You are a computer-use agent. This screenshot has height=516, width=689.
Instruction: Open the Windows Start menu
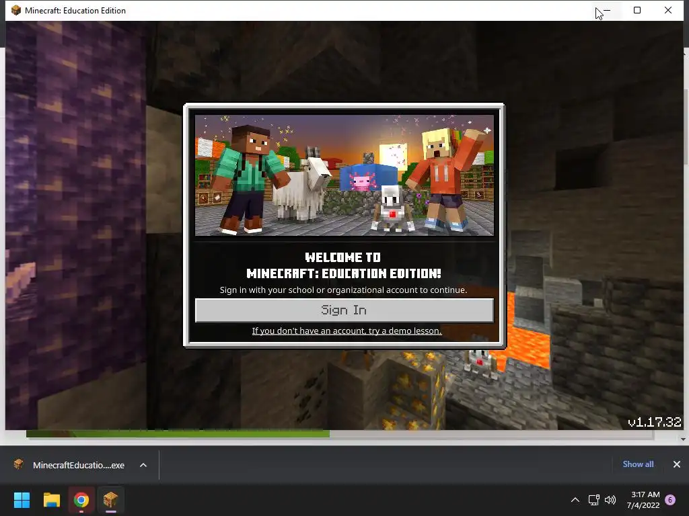pos(22,500)
